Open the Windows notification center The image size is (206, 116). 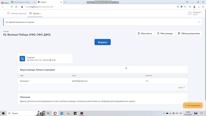pos(201,113)
